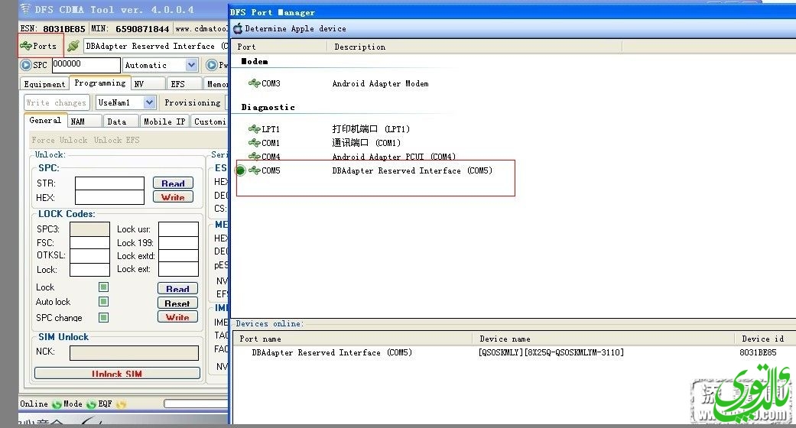
Task: Click the COM4 port icon
Action: pyautogui.click(x=255, y=157)
